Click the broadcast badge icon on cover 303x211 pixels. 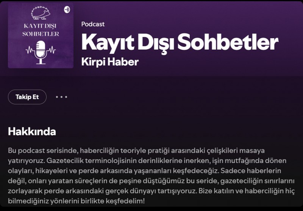click(67, 9)
